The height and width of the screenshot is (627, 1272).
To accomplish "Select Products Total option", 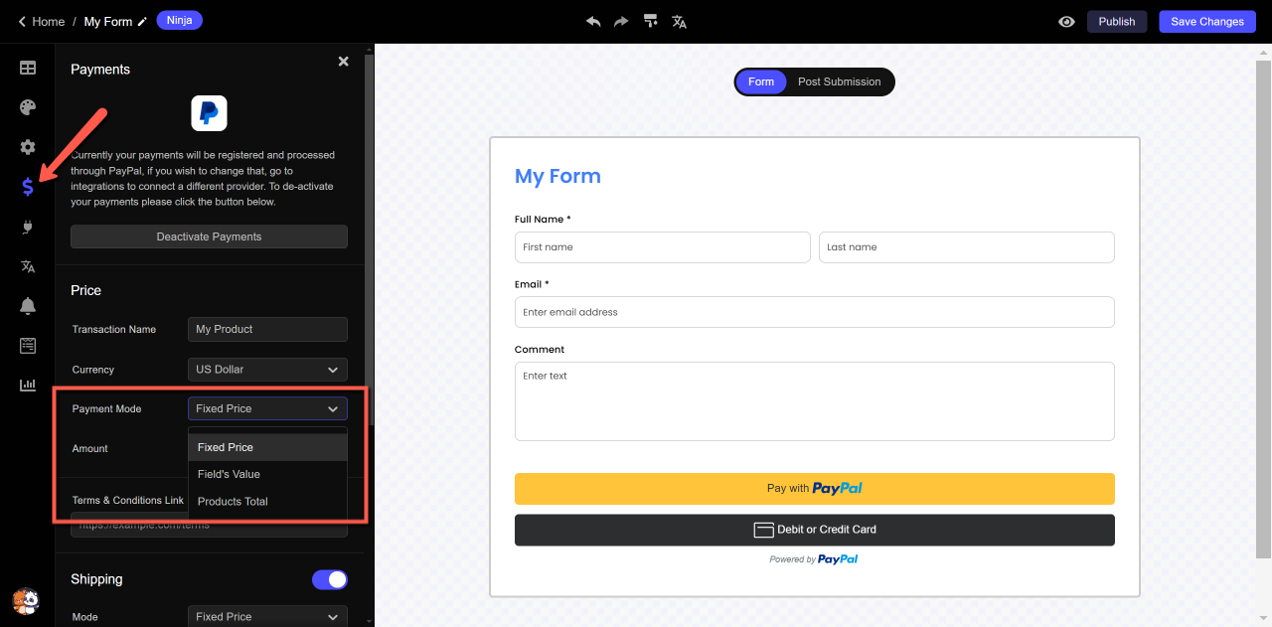I will [267, 502].
